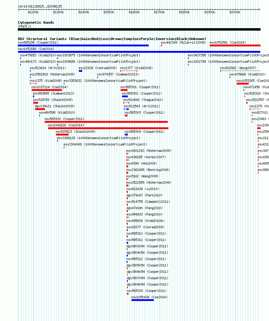The image size is (269, 321).
Task: Click the nsv565299 (Cooper2011) variant label
Action: point(38,42)
